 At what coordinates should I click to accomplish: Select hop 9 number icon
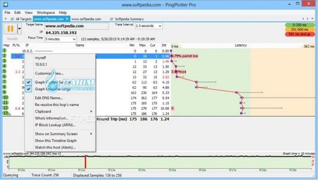5,92
